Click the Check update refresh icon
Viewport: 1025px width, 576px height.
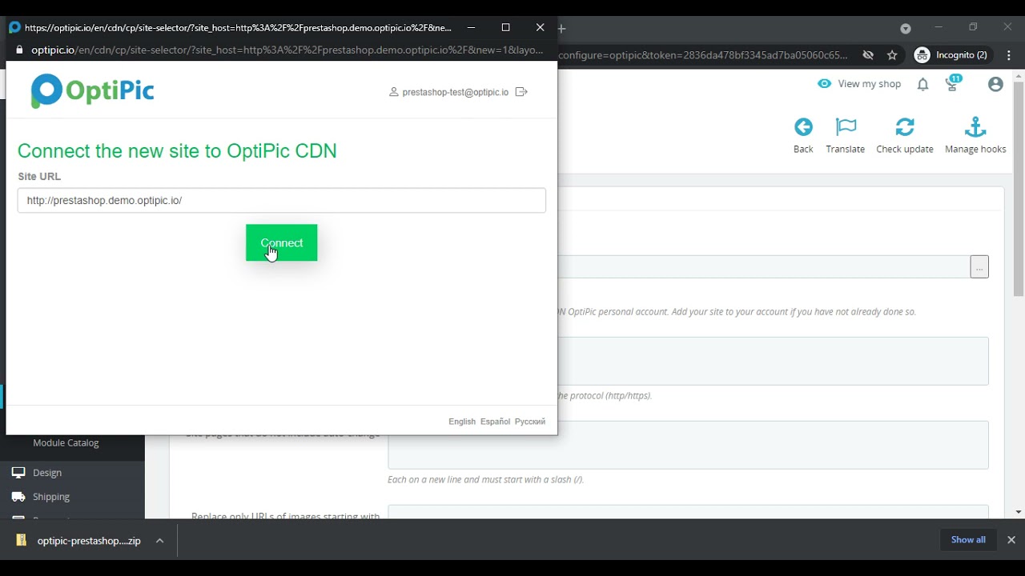click(905, 127)
